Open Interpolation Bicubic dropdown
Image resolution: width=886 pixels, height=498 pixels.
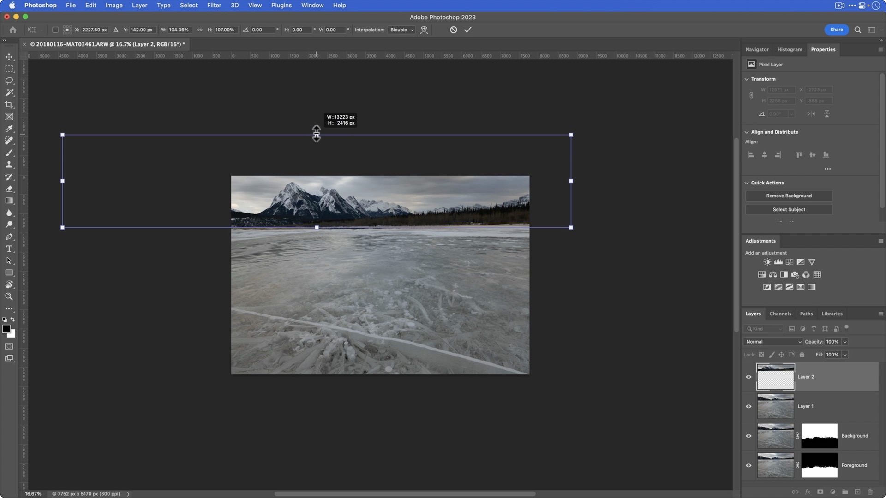tap(401, 30)
